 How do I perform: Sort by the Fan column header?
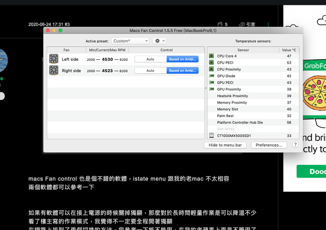[x=66, y=50]
